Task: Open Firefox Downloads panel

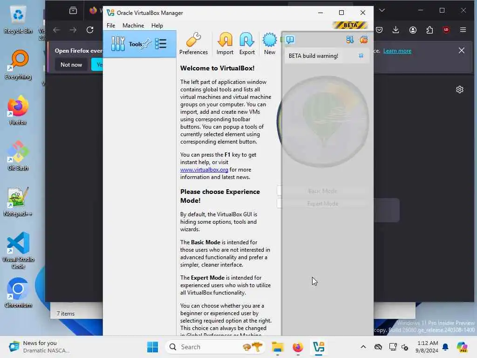Action: click(396, 30)
